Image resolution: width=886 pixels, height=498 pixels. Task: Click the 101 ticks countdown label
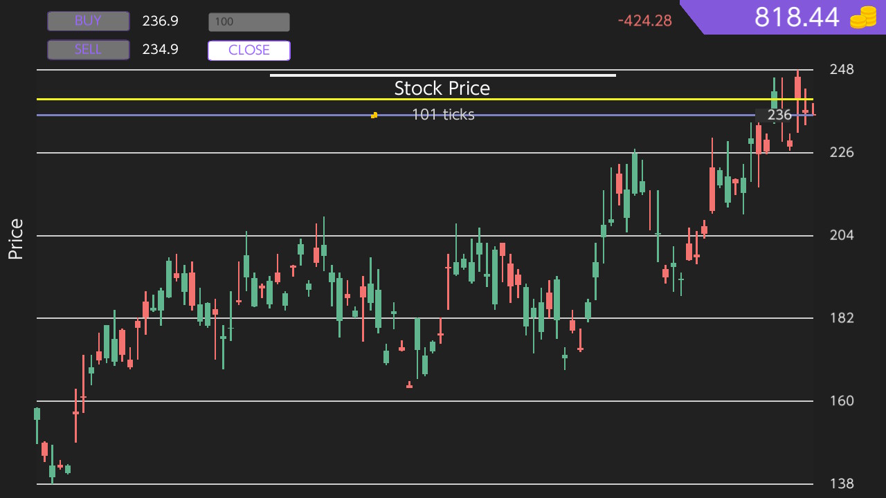tap(442, 114)
